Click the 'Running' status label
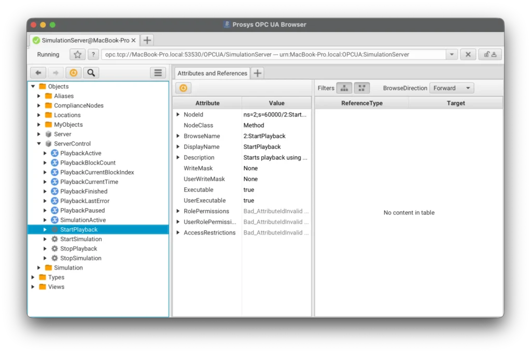Viewport: 531px width, 353px height. (x=48, y=54)
